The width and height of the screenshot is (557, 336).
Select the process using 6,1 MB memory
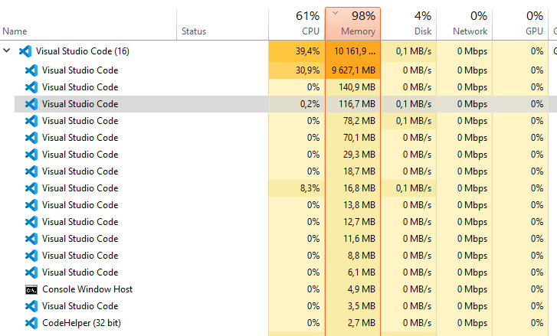[x=279, y=272]
